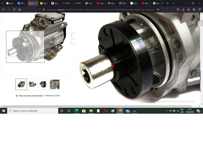Switch to the Brazo tab

44,3
